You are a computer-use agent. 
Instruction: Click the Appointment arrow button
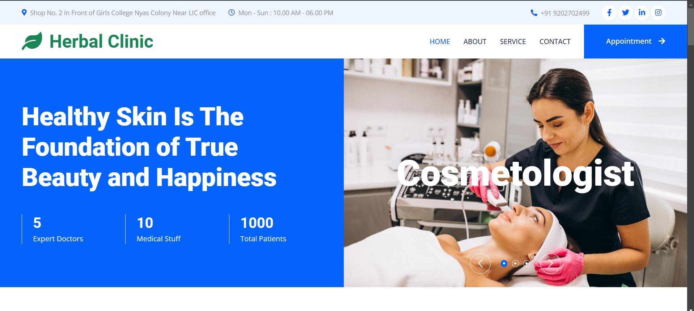tap(635, 42)
